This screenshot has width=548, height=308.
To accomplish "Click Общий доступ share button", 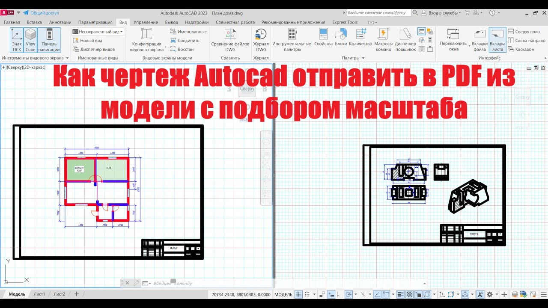I will pyautogui.click(x=41, y=13).
